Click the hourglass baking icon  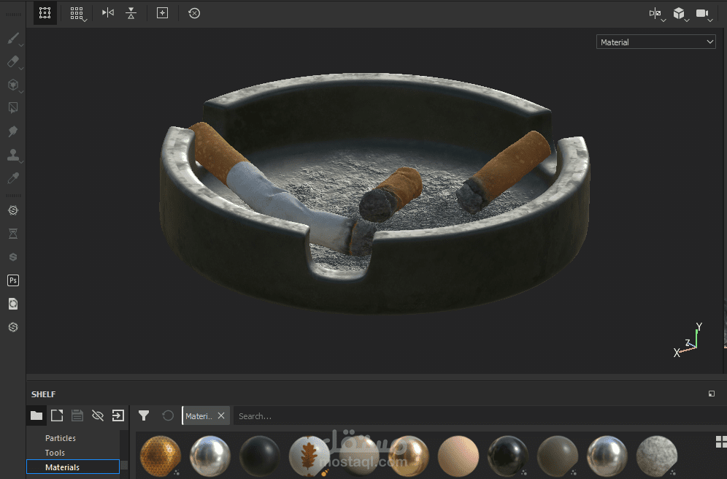pos(13,234)
